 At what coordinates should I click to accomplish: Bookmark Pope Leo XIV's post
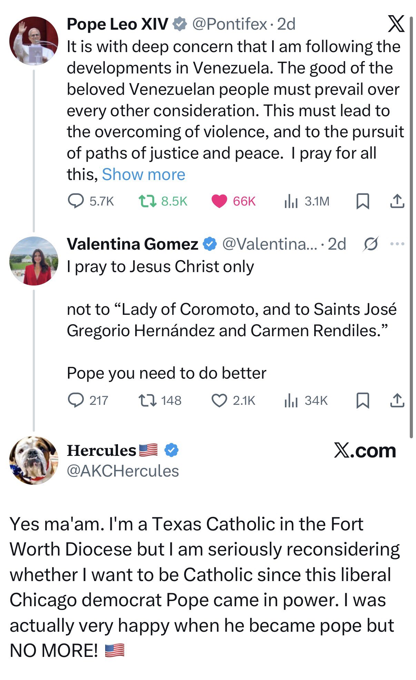362,201
